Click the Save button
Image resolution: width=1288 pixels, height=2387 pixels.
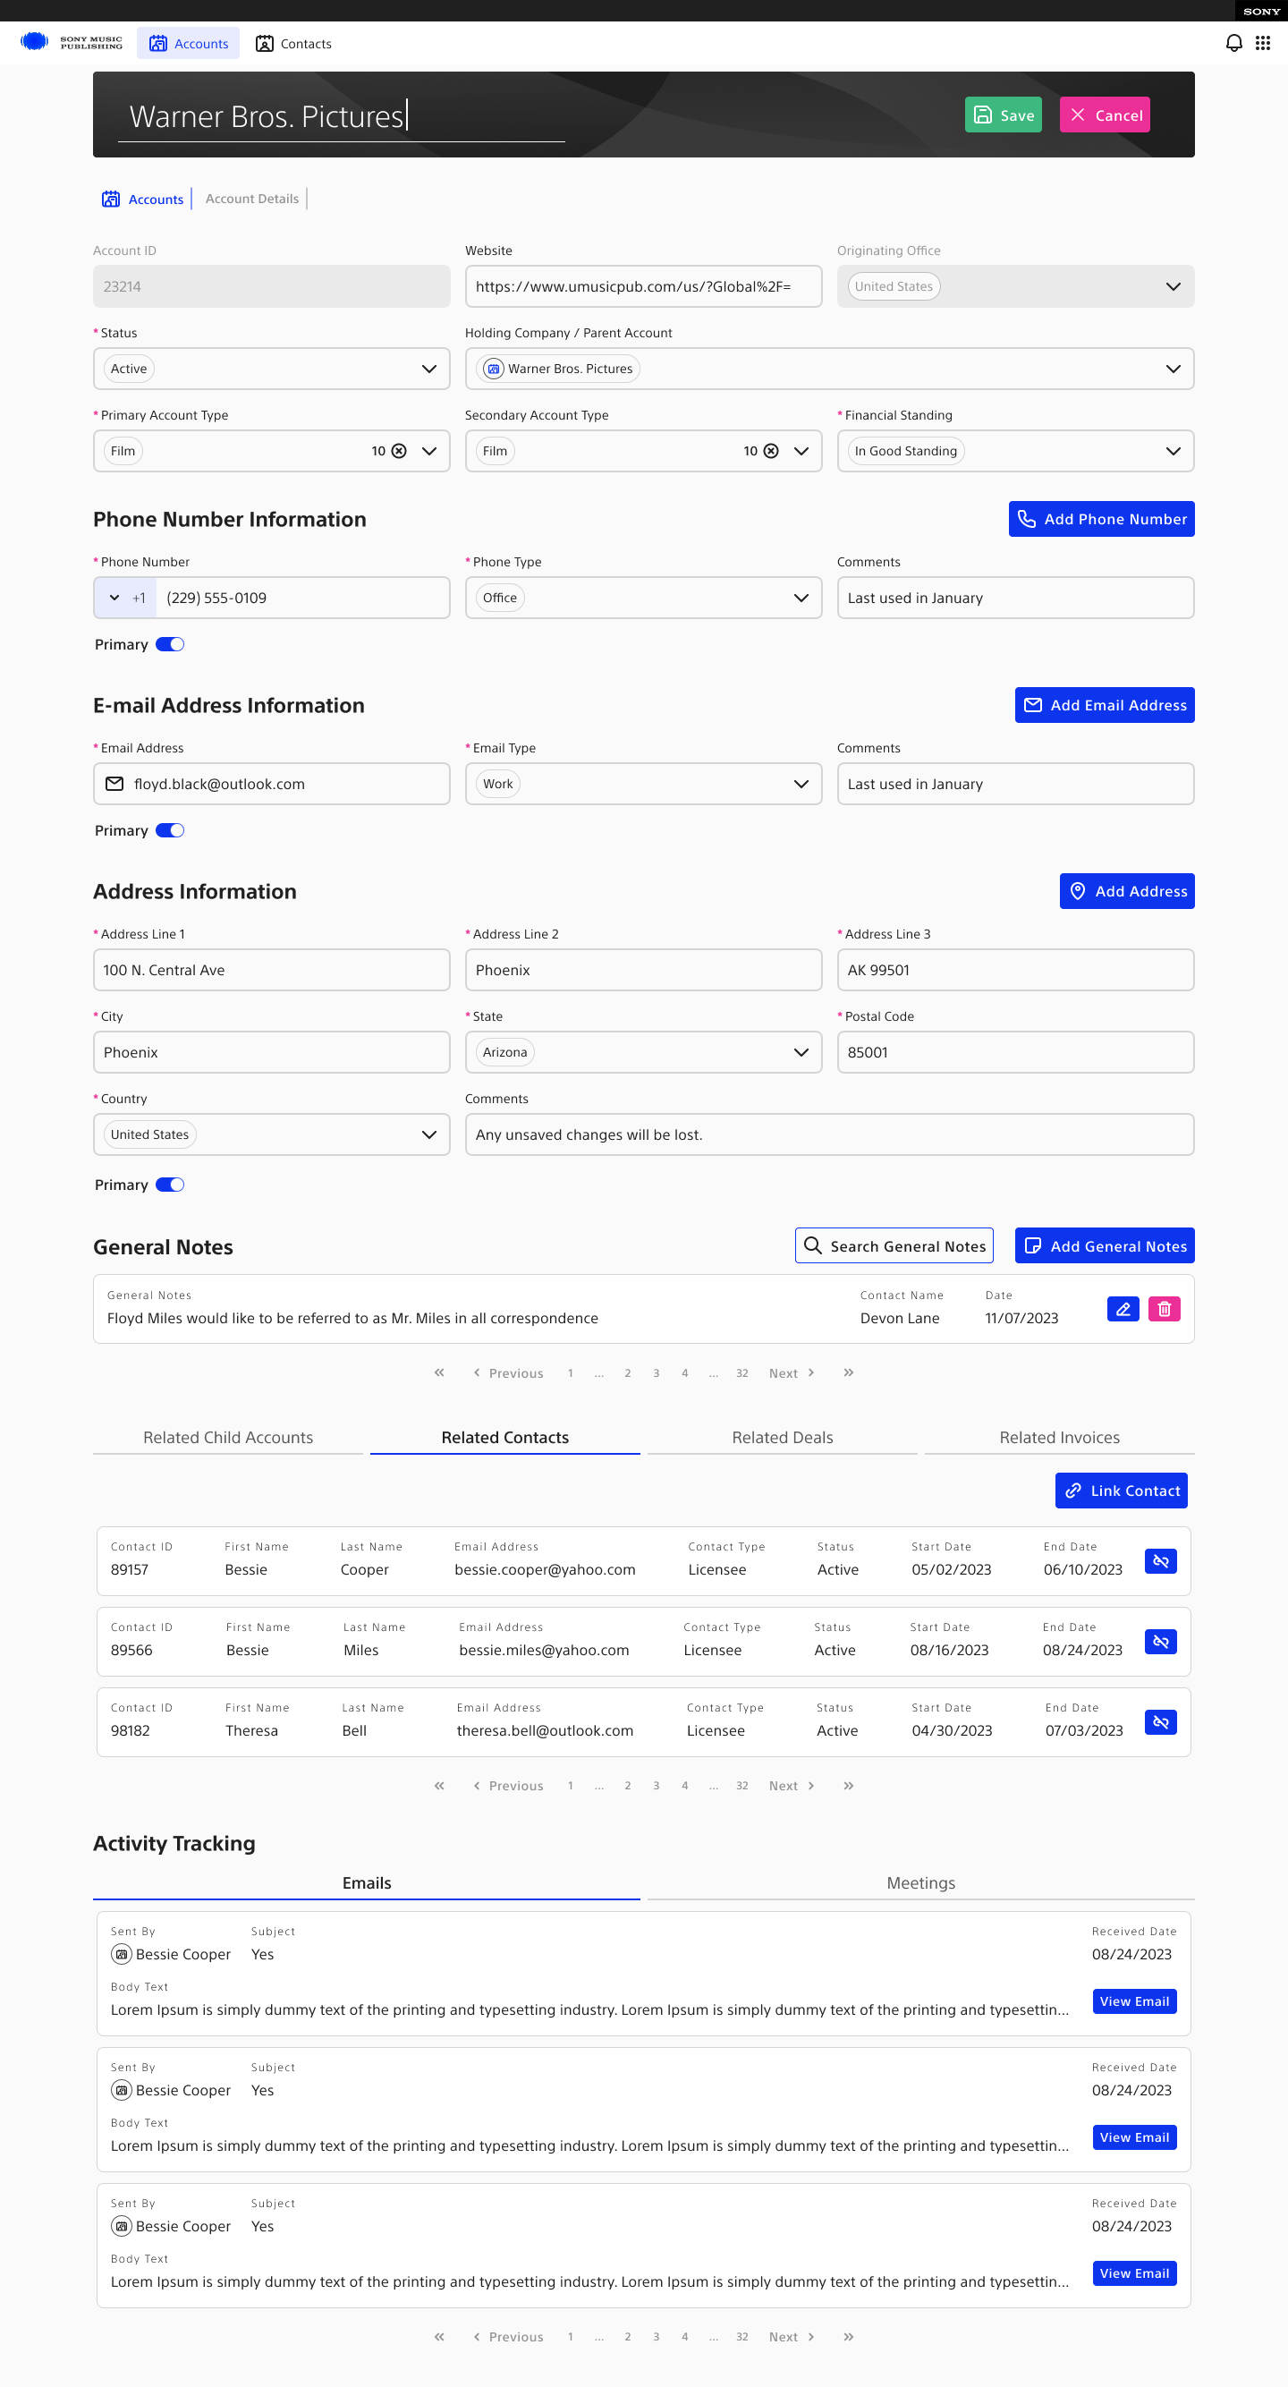point(1003,115)
